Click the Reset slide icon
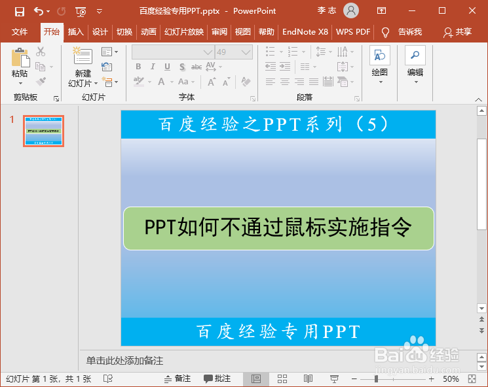Image resolution: width=488 pixels, height=387 pixels. coord(107,67)
